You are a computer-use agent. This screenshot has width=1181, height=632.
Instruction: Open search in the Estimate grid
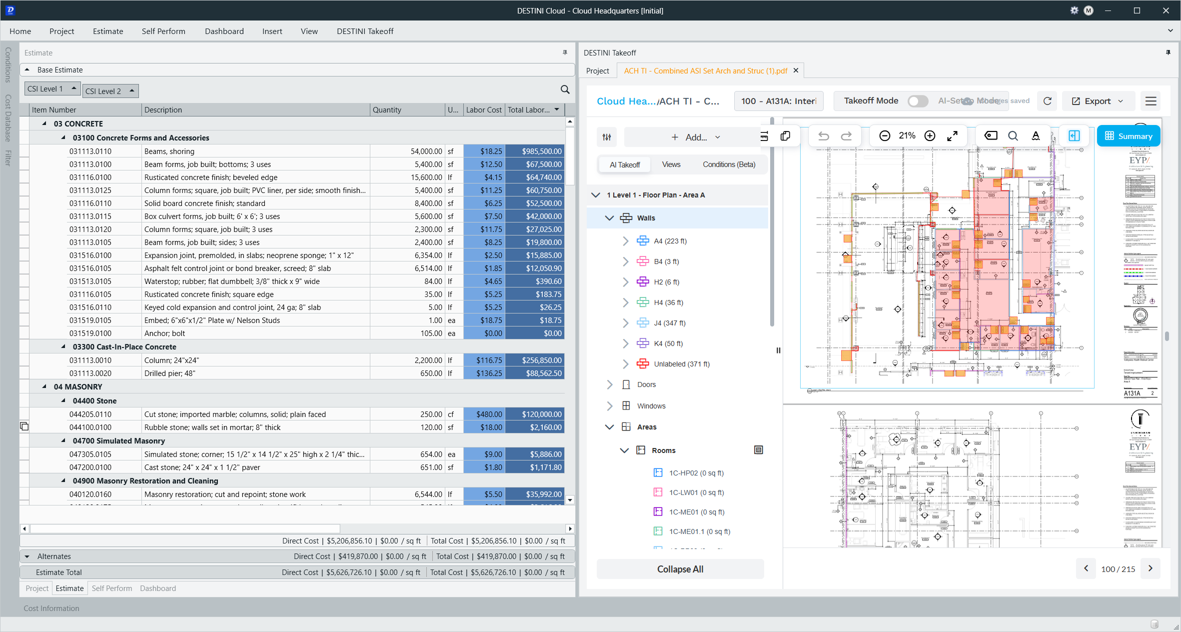565,89
